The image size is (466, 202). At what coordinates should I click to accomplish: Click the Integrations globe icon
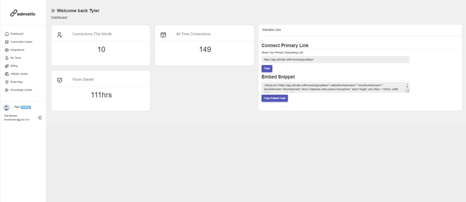[7, 50]
